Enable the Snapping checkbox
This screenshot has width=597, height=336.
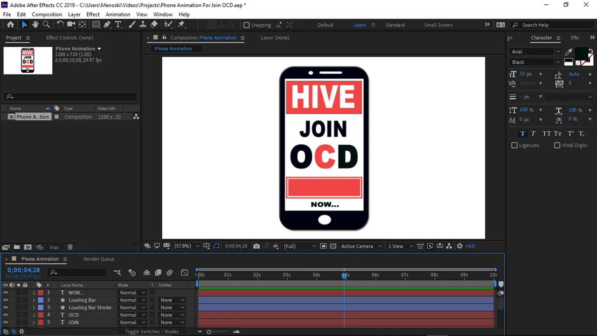(x=247, y=25)
